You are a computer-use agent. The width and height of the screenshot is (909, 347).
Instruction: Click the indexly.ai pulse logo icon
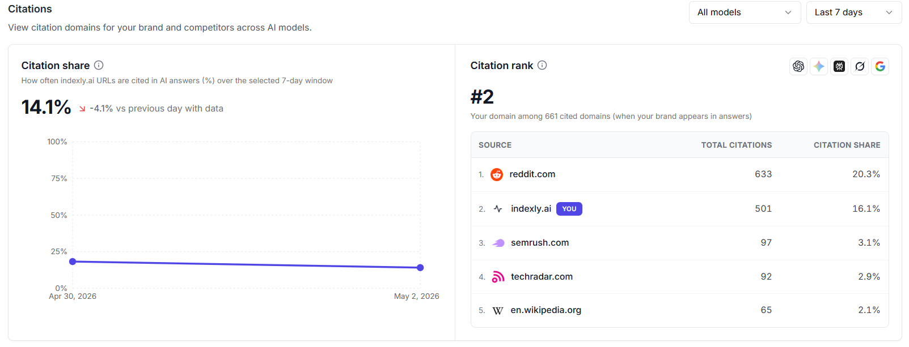(498, 209)
